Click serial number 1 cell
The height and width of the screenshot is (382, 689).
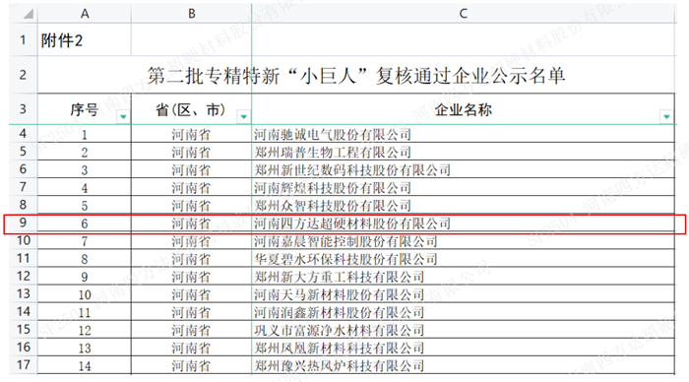pyautogui.click(x=85, y=134)
